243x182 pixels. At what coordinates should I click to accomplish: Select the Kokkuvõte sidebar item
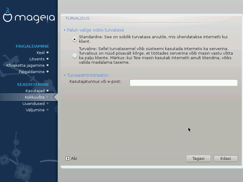click(x=35, y=97)
